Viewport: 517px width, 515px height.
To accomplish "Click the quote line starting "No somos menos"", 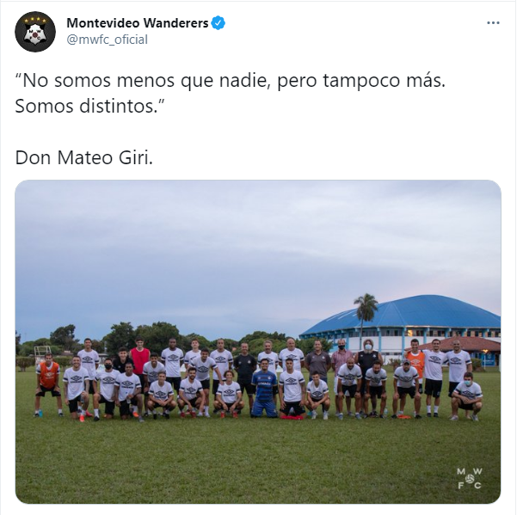I will [x=231, y=81].
